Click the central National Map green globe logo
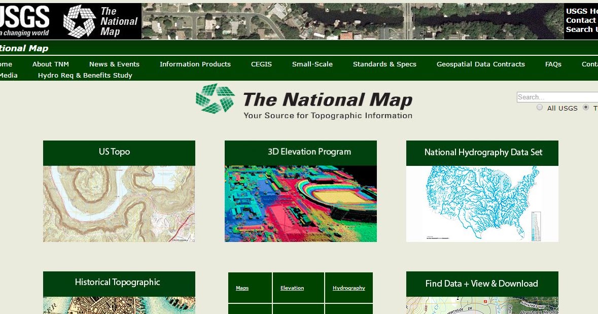The height and width of the screenshot is (314, 598). click(214, 99)
